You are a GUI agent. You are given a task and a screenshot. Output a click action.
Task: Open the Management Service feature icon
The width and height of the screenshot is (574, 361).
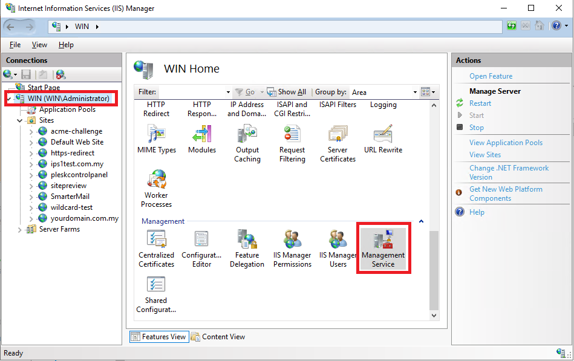click(383, 249)
